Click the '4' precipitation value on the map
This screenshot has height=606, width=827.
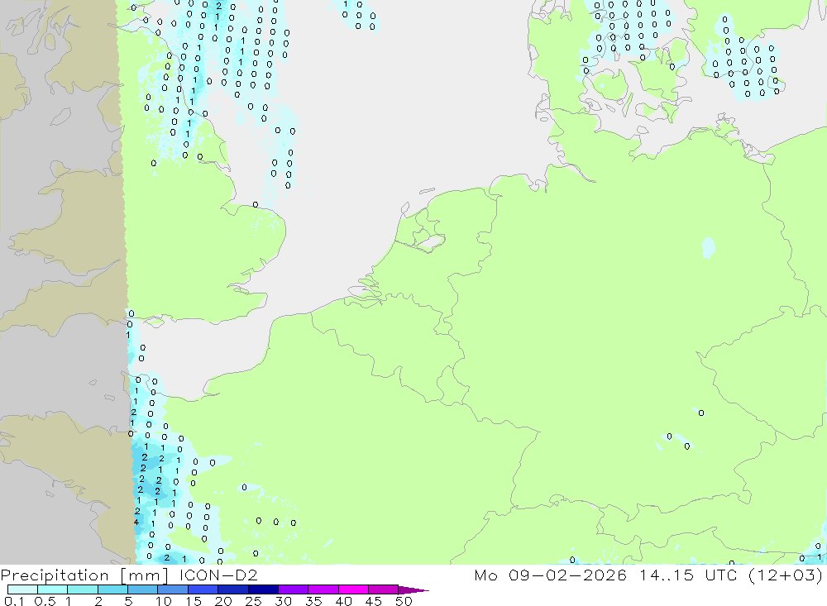(x=136, y=522)
